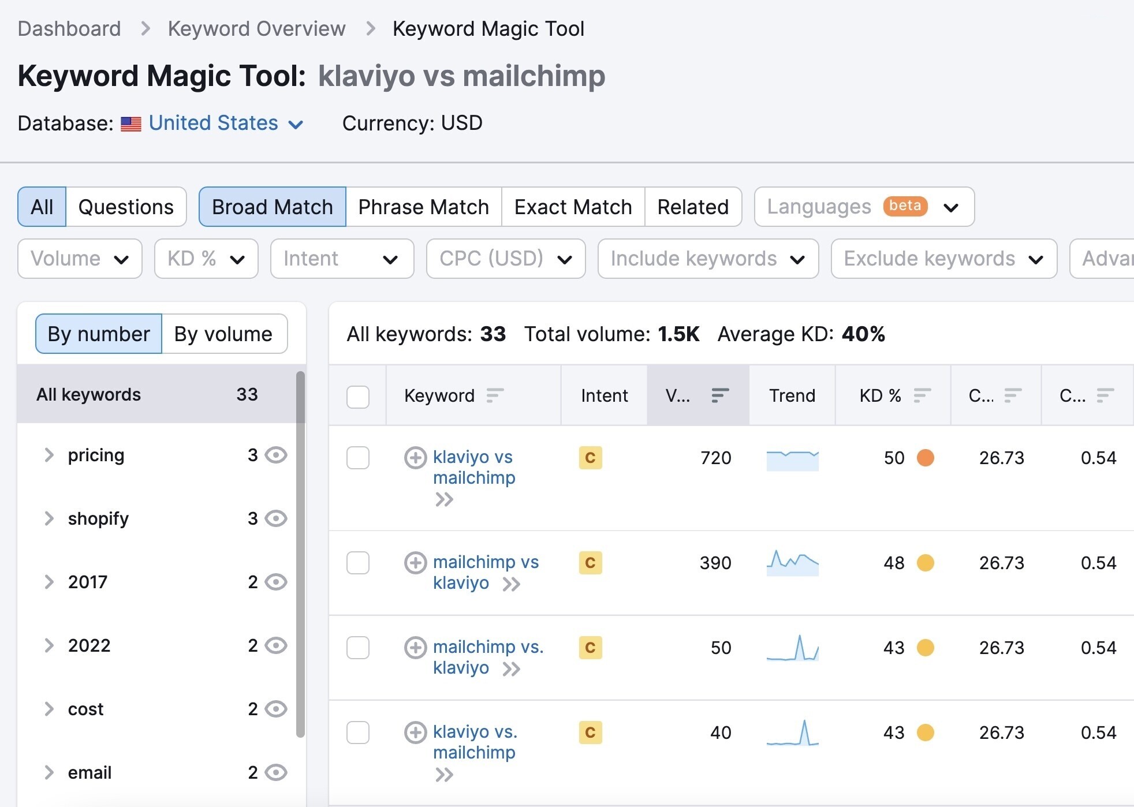1134x807 pixels.
Task: Click the beta badge on Languages
Action: (x=905, y=206)
